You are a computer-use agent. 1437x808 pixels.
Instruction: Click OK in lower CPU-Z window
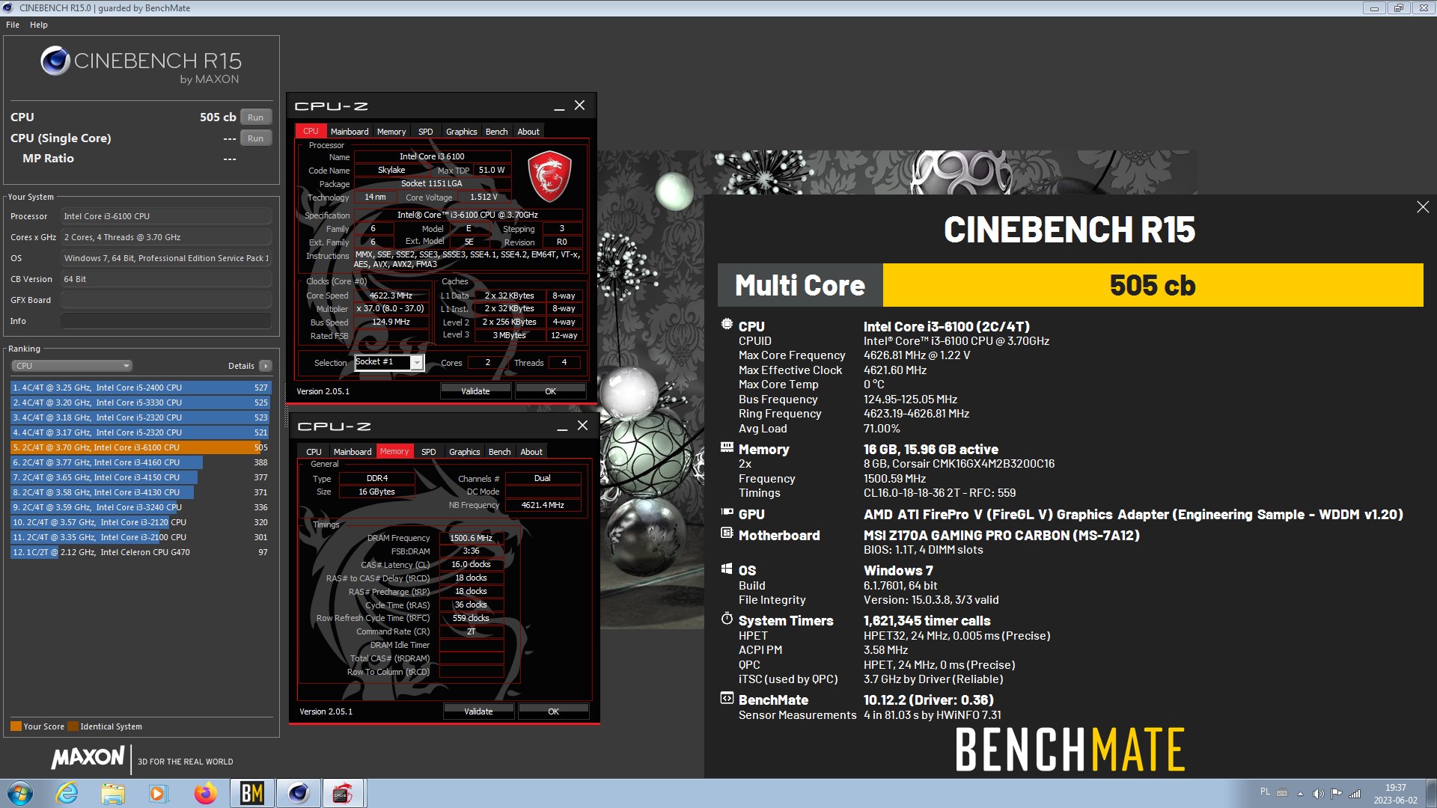click(x=554, y=711)
